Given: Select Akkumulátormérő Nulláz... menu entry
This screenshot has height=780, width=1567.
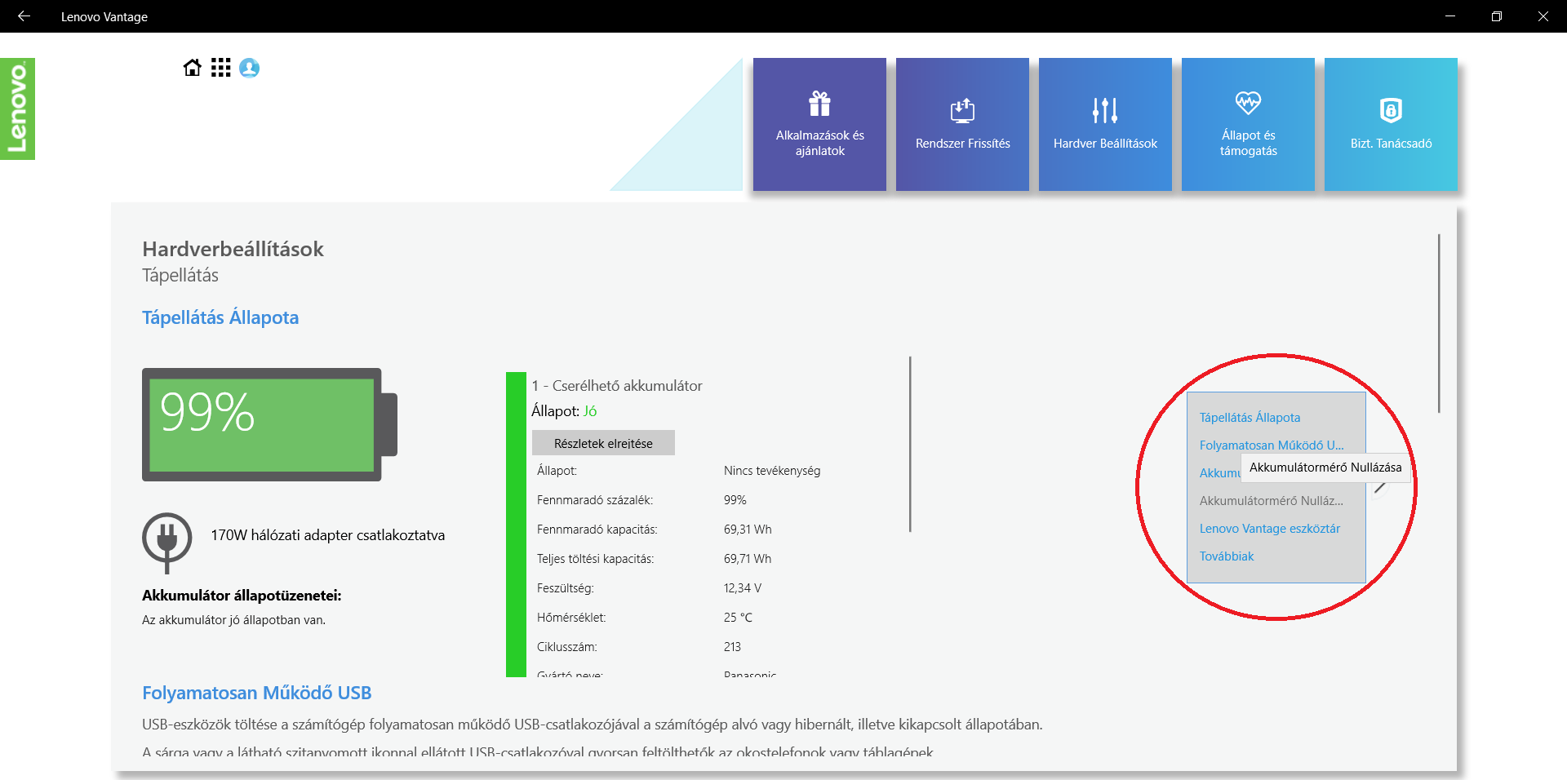Looking at the screenshot, I should click(1271, 501).
